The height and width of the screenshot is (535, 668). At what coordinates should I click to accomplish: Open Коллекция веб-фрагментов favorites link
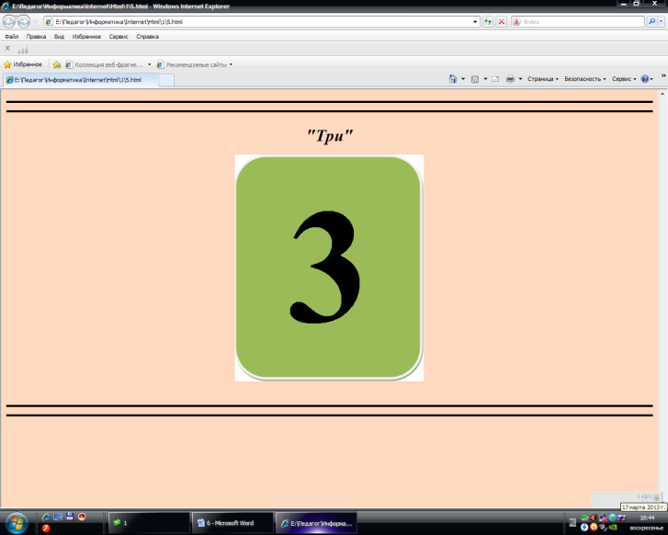pyautogui.click(x=105, y=64)
